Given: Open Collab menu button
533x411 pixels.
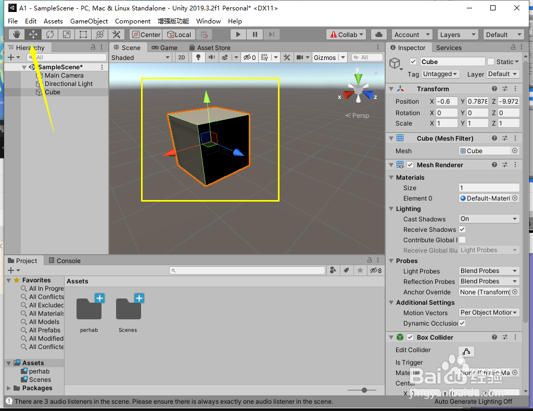Looking at the screenshot, I should (x=347, y=34).
